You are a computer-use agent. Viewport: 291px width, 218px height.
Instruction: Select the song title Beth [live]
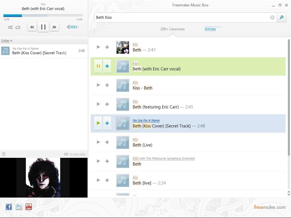[142, 183]
